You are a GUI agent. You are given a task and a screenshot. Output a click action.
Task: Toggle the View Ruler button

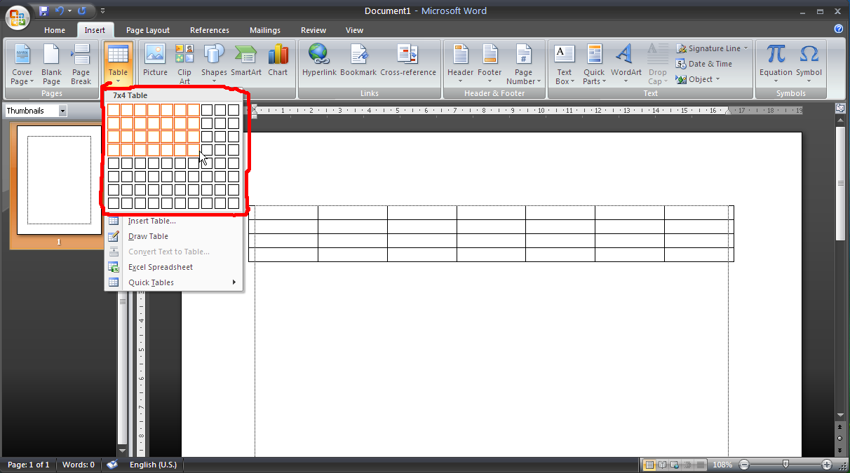840,109
